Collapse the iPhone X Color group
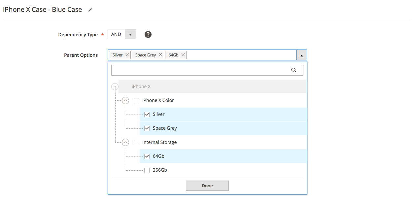The height and width of the screenshot is (206, 414). (x=125, y=101)
